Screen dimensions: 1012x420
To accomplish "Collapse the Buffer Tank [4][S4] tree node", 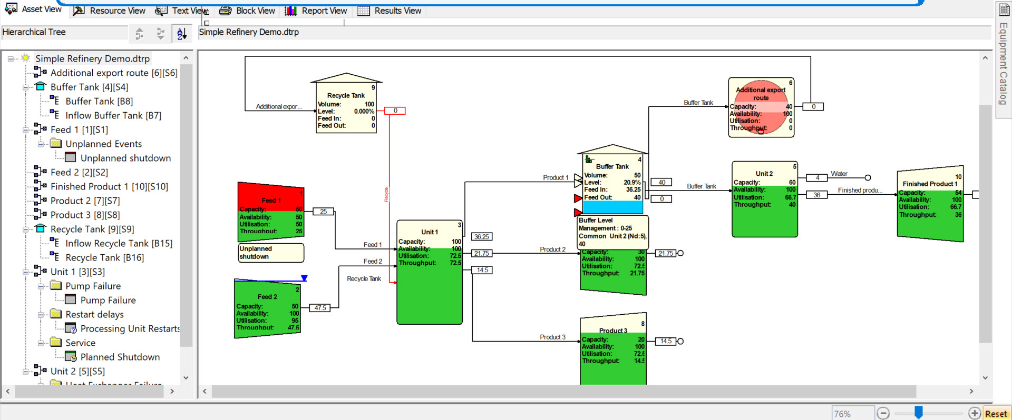I will 26,87.
